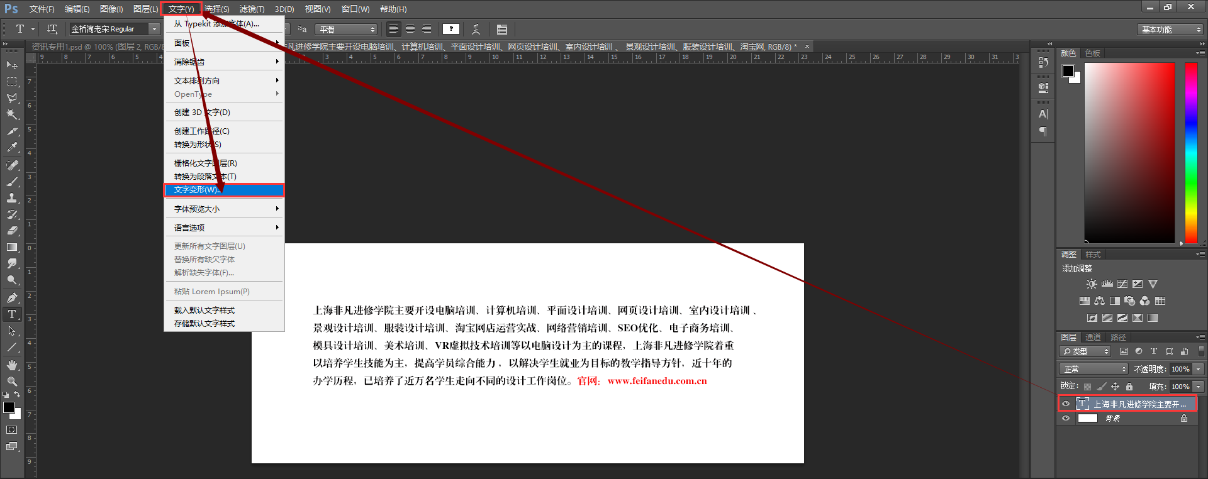The image size is (1208, 479).
Task: Select the Rectangular Marquee tool
Action: click(x=12, y=82)
